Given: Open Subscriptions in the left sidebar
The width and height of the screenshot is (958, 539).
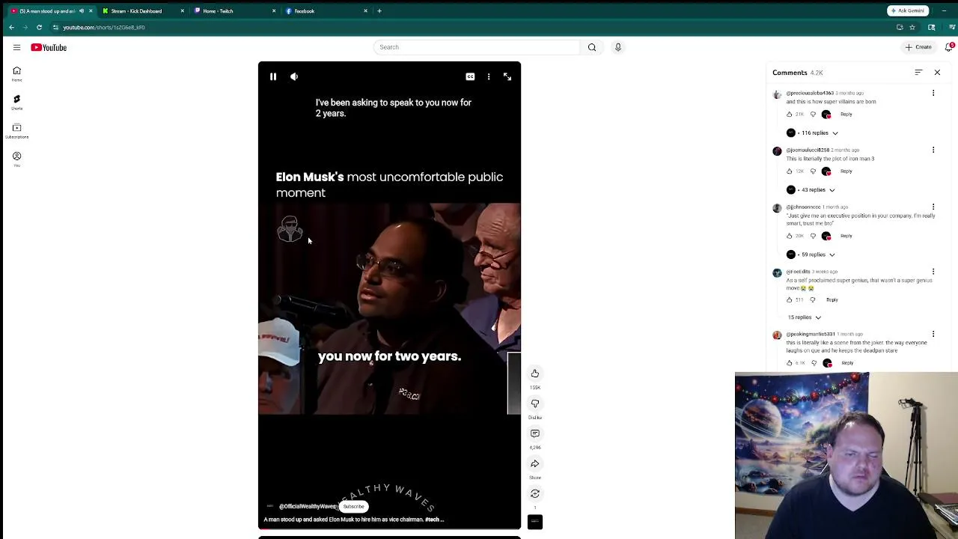Looking at the screenshot, I should point(16,131).
